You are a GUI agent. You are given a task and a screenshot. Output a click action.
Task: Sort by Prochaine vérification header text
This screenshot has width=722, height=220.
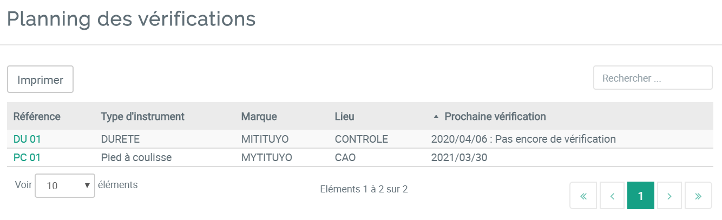click(495, 116)
